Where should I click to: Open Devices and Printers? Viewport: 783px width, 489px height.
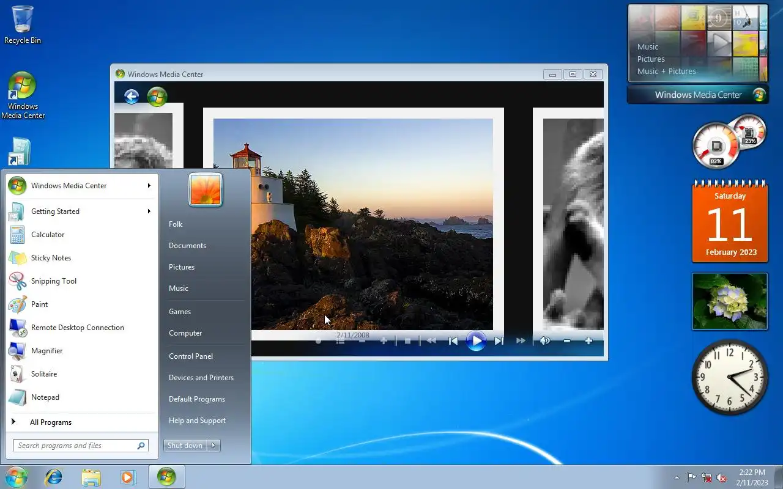pos(201,378)
